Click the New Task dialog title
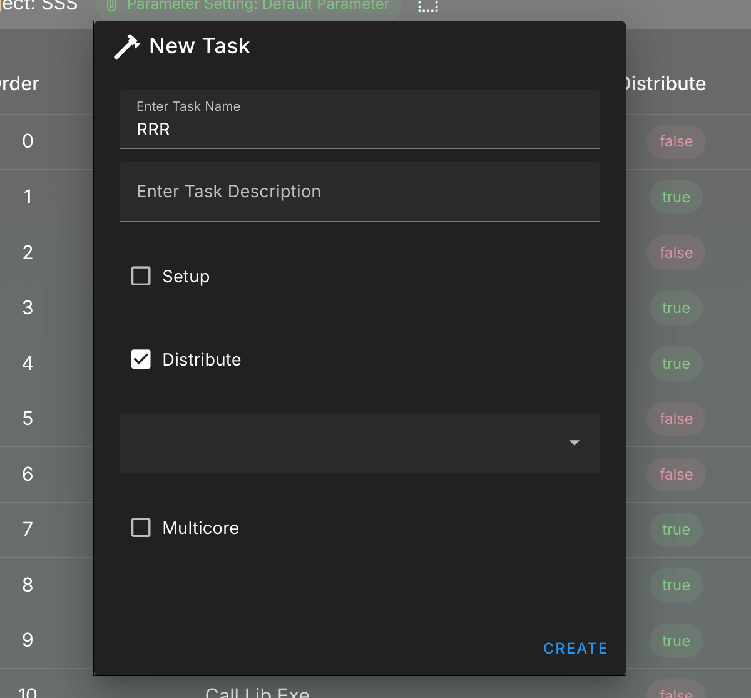 pos(200,46)
